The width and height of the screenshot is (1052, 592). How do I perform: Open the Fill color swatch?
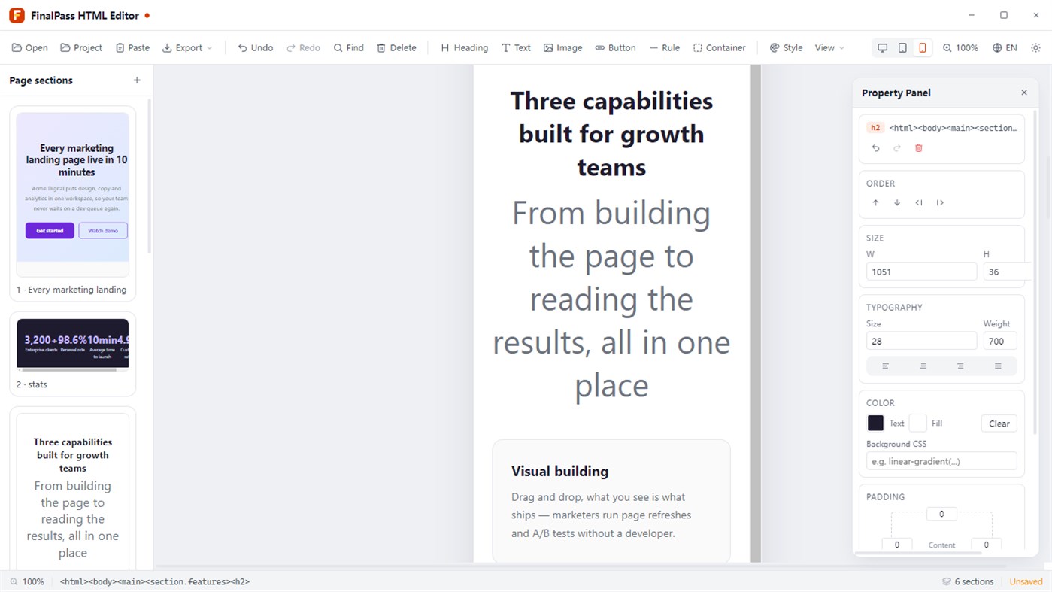coord(918,423)
